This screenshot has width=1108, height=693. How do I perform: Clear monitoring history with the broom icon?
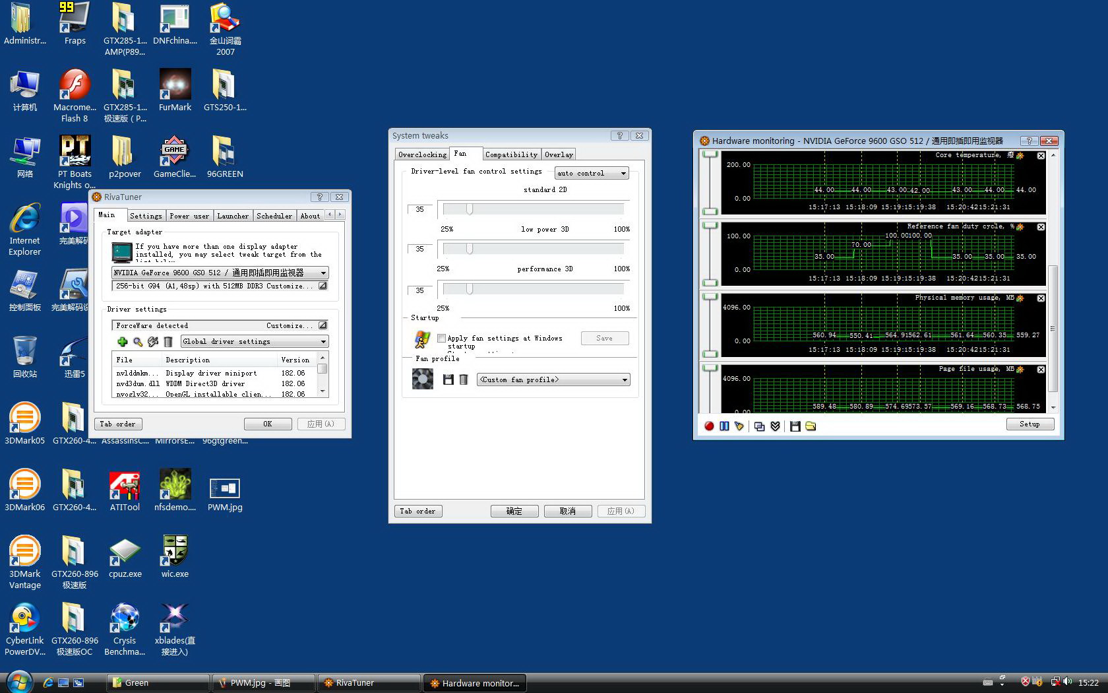[739, 426]
